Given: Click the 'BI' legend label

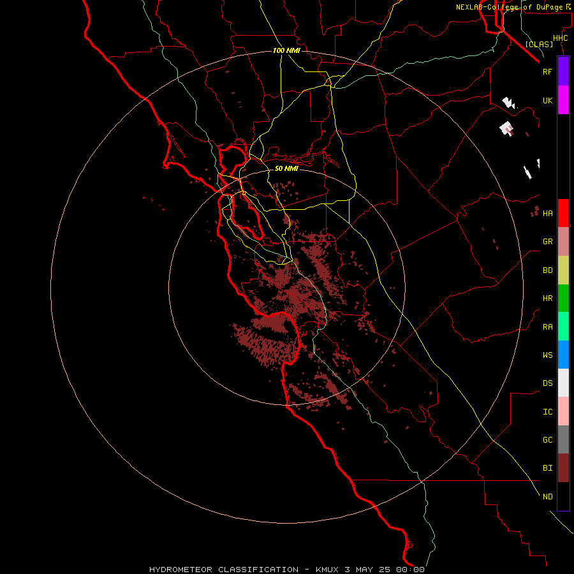Looking at the screenshot, I should pyautogui.click(x=547, y=468).
